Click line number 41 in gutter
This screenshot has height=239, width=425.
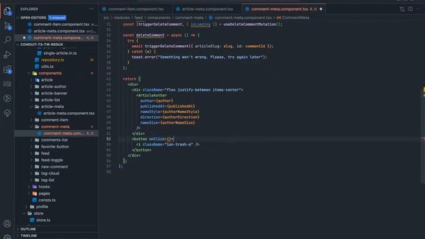tap(108, 79)
